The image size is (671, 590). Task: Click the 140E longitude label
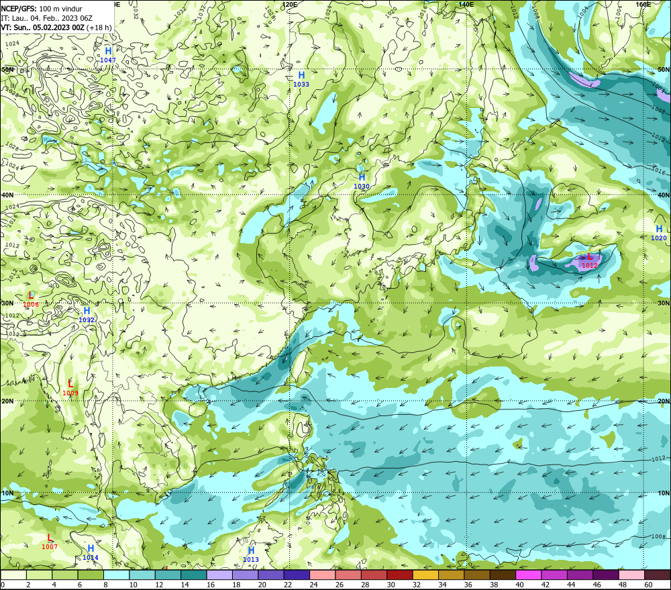point(466,4)
